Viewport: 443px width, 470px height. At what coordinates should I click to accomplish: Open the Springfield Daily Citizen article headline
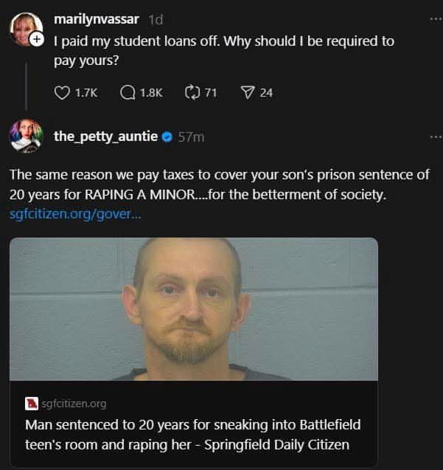(193, 435)
